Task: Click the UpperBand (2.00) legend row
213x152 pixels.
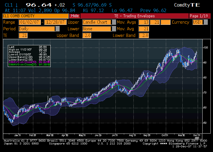Action: (x=29, y=57)
